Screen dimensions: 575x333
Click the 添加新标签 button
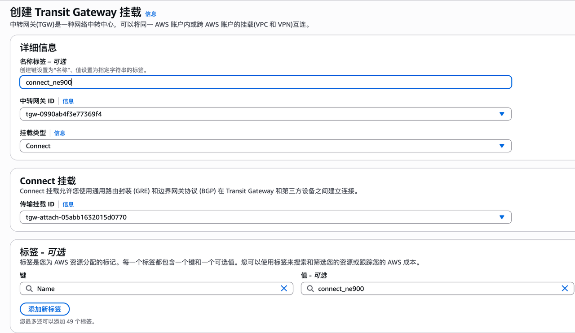[44, 309]
